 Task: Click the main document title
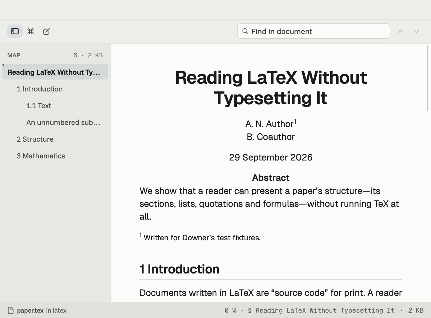pos(271,87)
